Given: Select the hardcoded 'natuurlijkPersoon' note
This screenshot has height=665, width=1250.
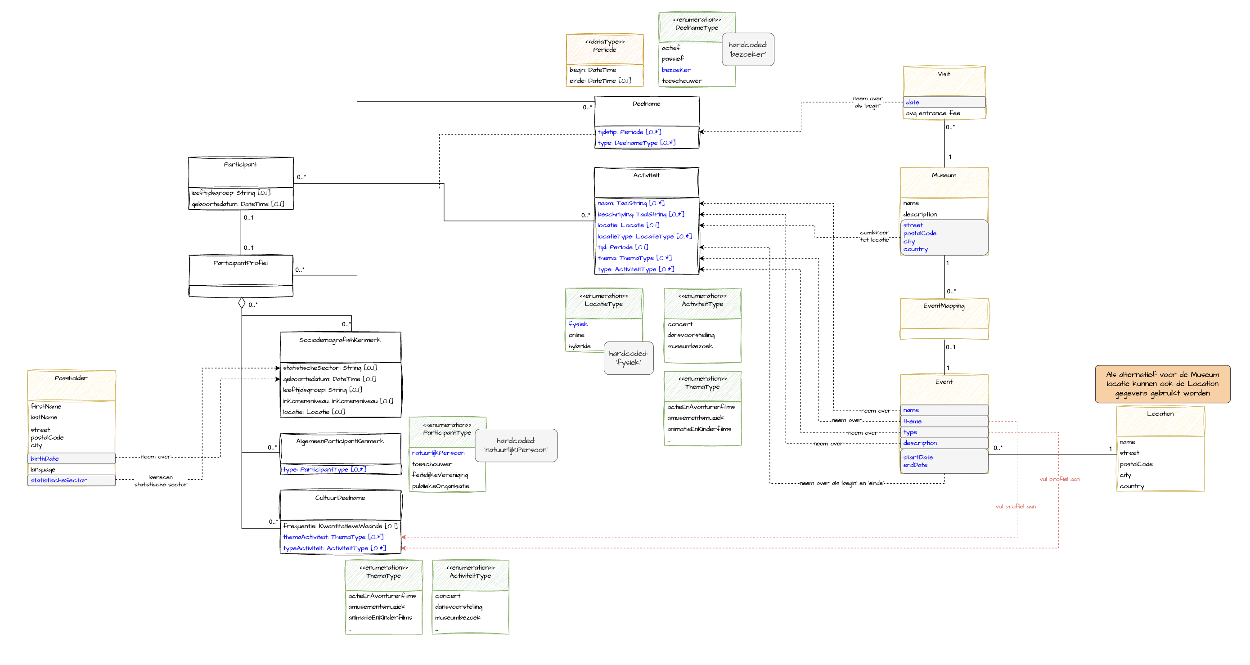Looking at the screenshot, I should point(515,445).
